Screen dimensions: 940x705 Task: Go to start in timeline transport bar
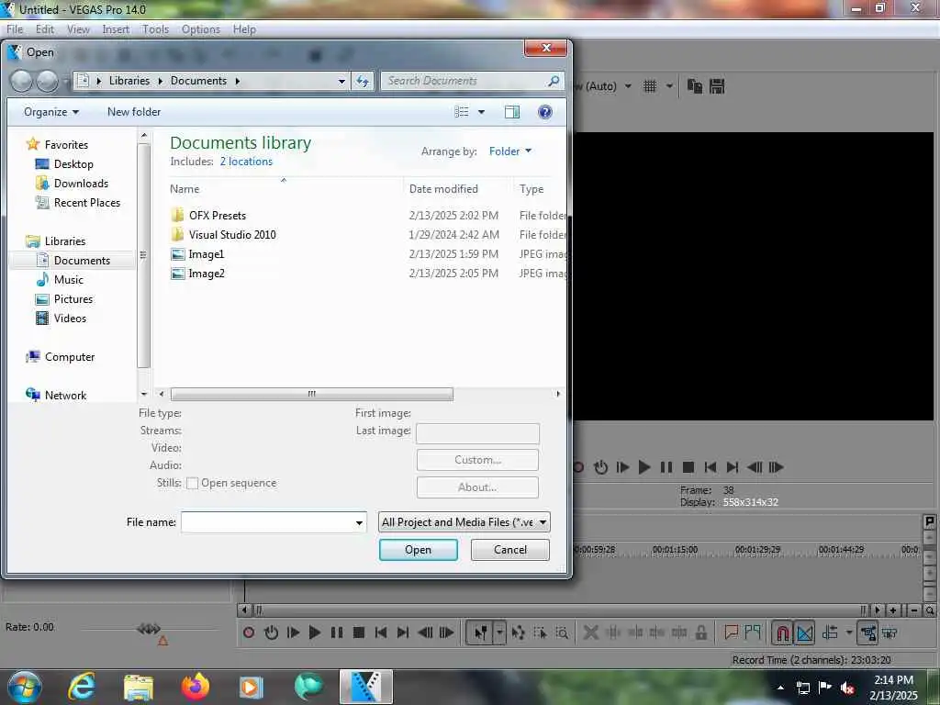[x=381, y=632]
